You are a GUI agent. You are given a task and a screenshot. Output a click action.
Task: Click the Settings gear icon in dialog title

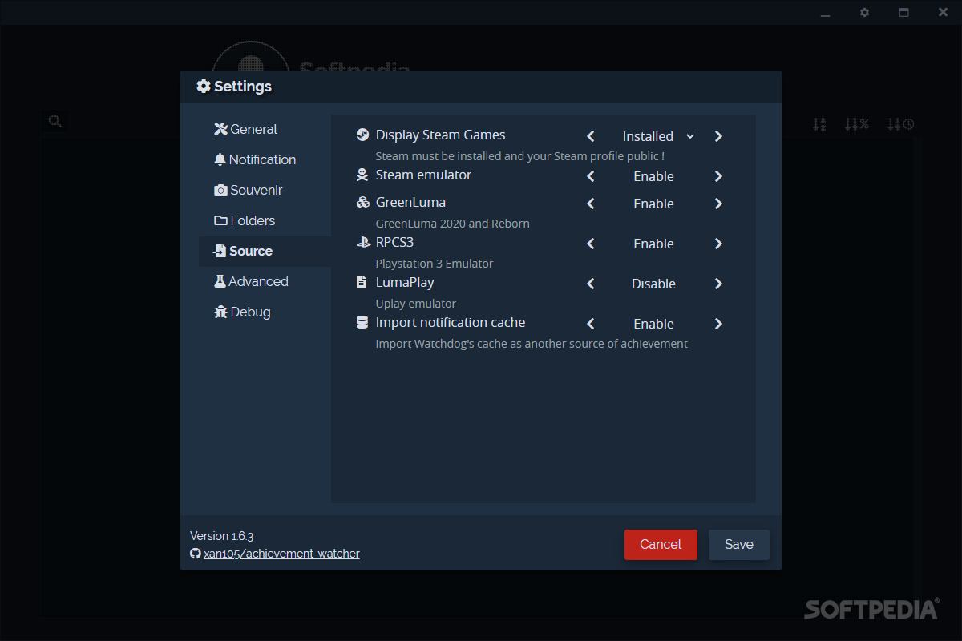click(204, 86)
